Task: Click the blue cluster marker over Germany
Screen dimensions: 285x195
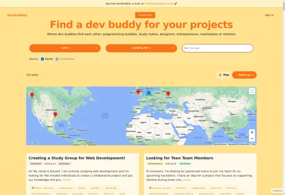Action: click(x=149, y=93)
